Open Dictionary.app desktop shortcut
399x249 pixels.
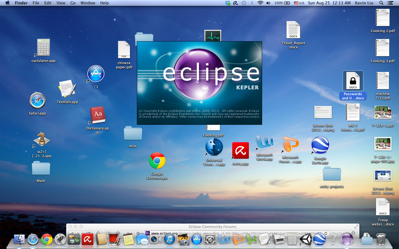tap(98, 115)
